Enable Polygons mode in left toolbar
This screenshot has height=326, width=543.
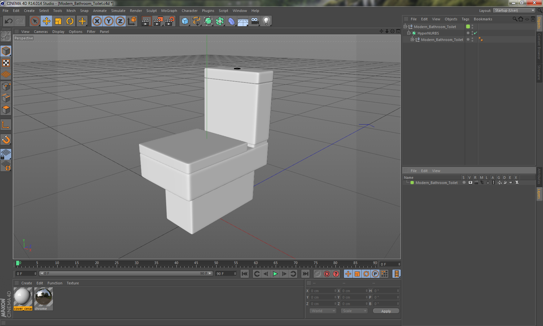(x=6, y=110)
